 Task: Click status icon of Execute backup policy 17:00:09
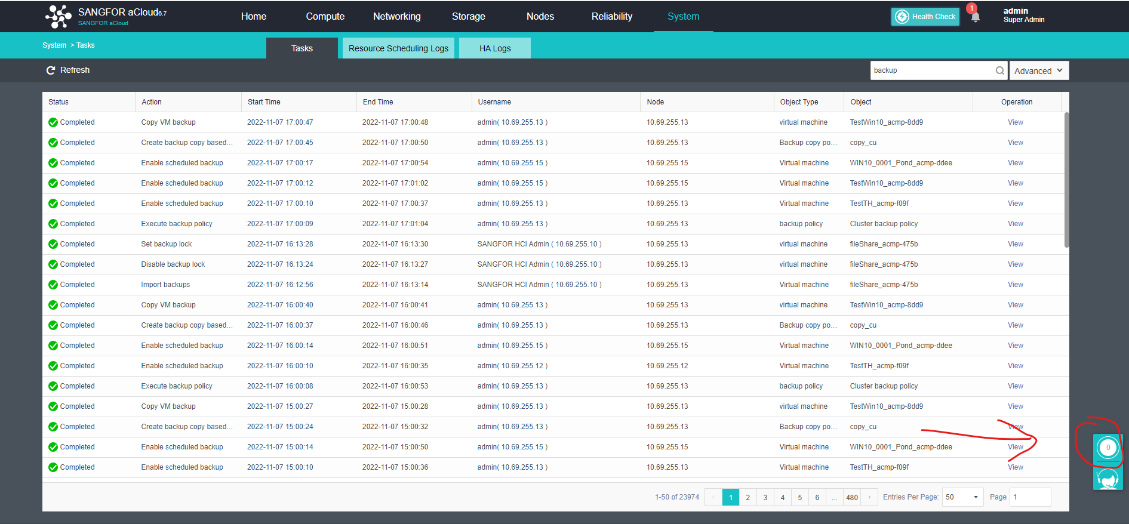[x=53, y=224]
